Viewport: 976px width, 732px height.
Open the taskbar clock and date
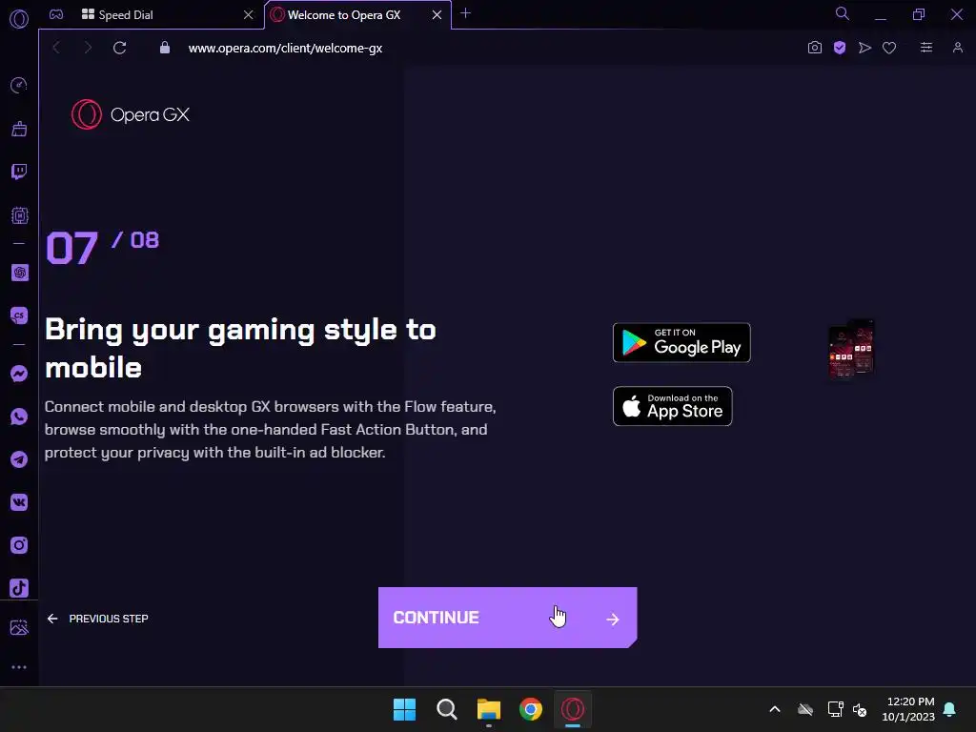point(908,709)
